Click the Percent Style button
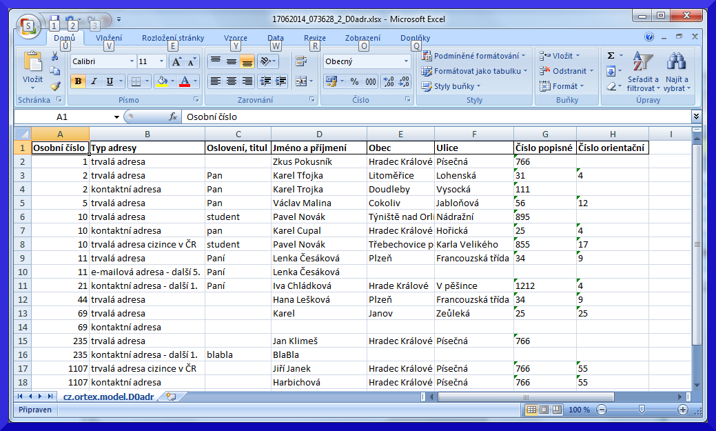Screen dimensions: 716x431 (x=354, y=81)
